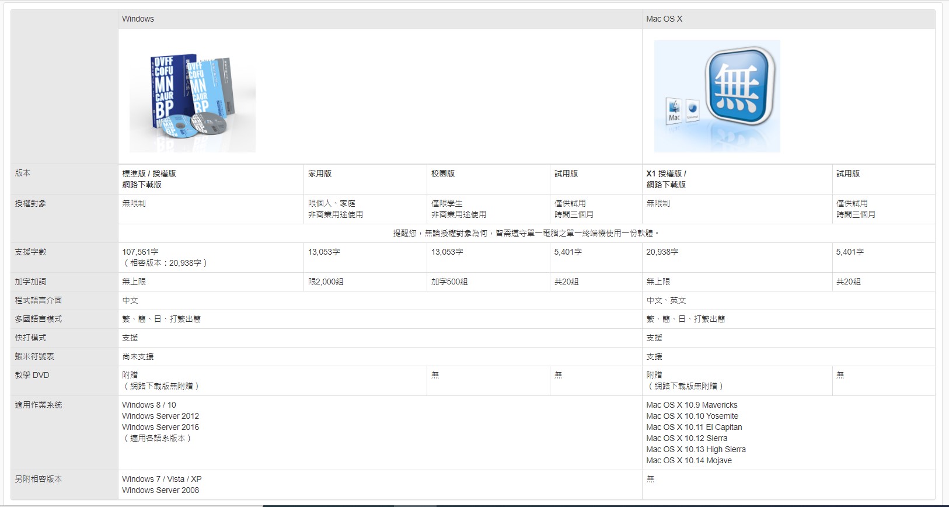Viewport: 949px width, 507px height.
Task: Click the 尚未支援 symbol table cell
Action: tap(380, 356)
